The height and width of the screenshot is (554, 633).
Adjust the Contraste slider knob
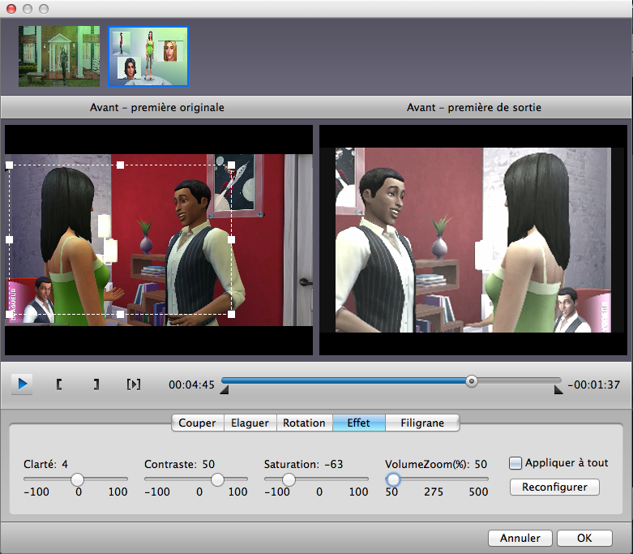(217, 479)
